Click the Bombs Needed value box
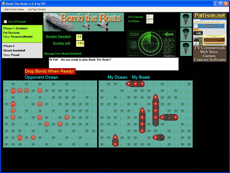This screenshot has height=173, width=230. [x=79, y=37]
